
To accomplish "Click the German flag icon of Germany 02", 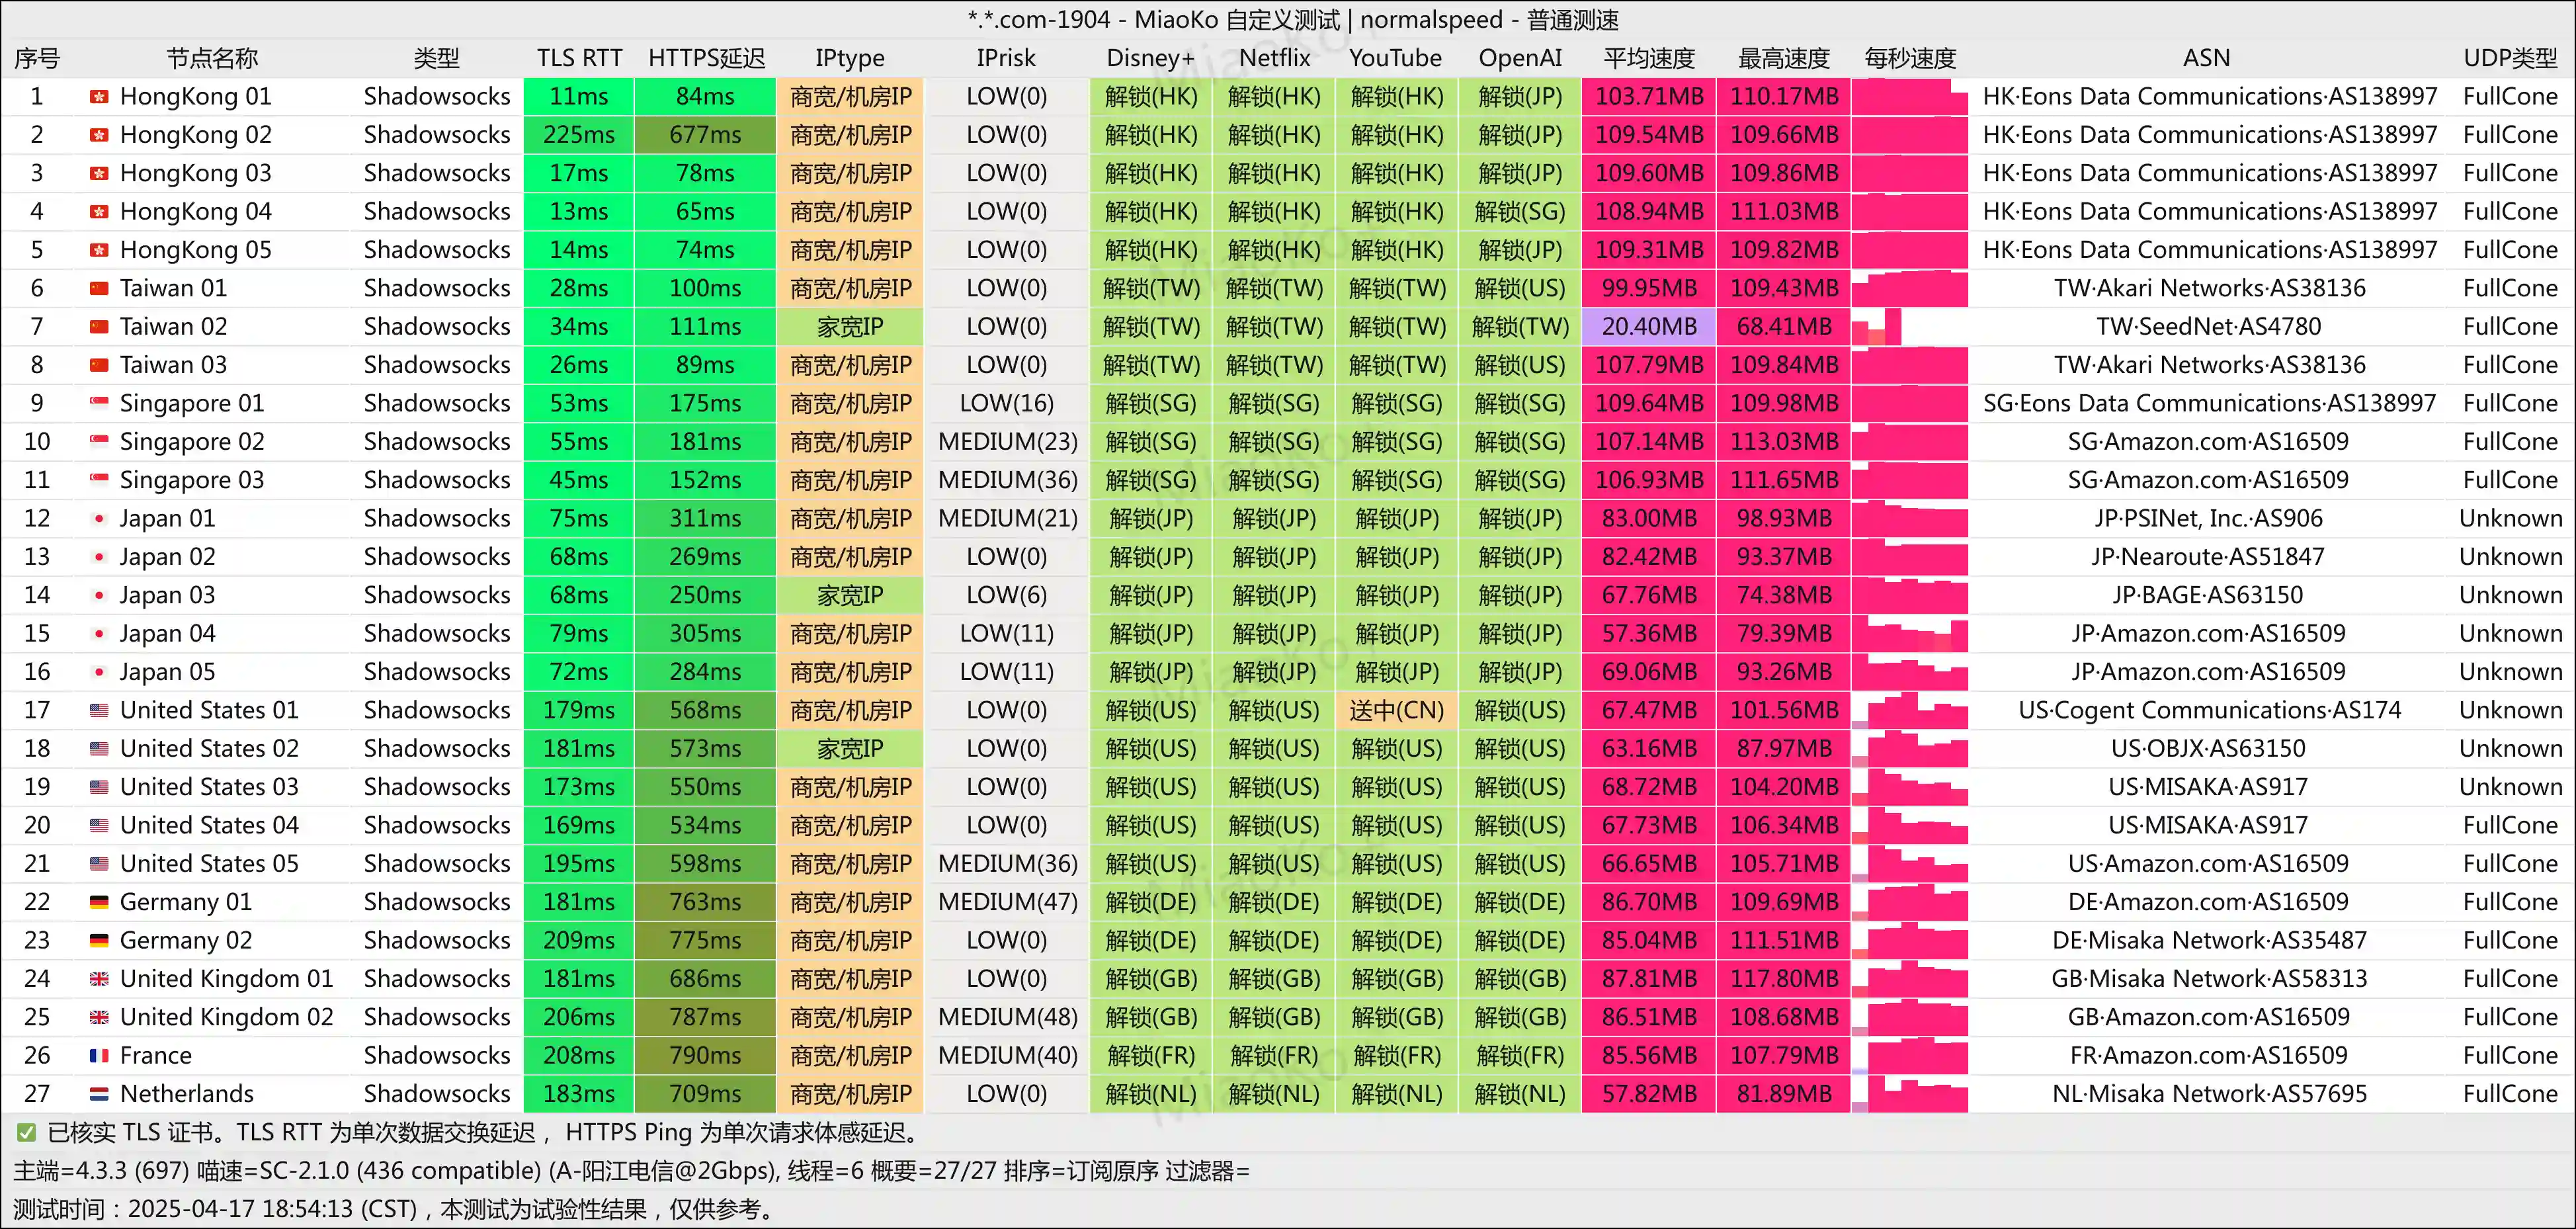I will pos(99,940).
